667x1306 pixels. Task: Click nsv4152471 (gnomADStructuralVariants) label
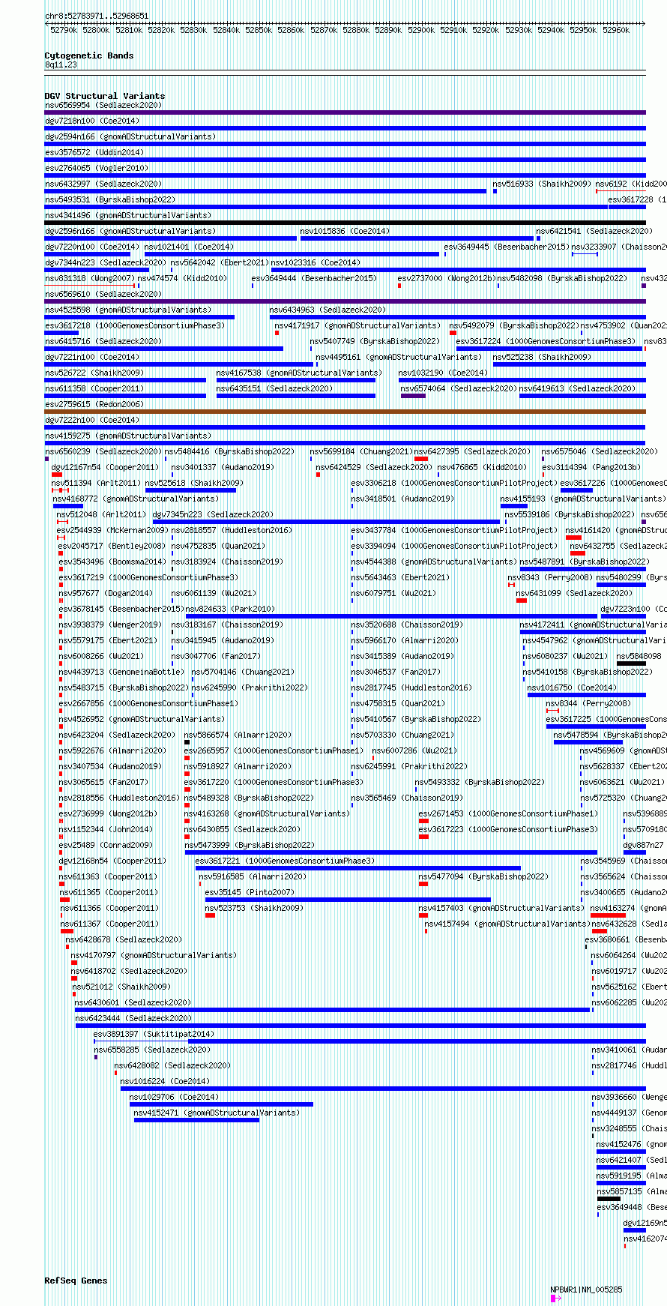click(217, 1113)
